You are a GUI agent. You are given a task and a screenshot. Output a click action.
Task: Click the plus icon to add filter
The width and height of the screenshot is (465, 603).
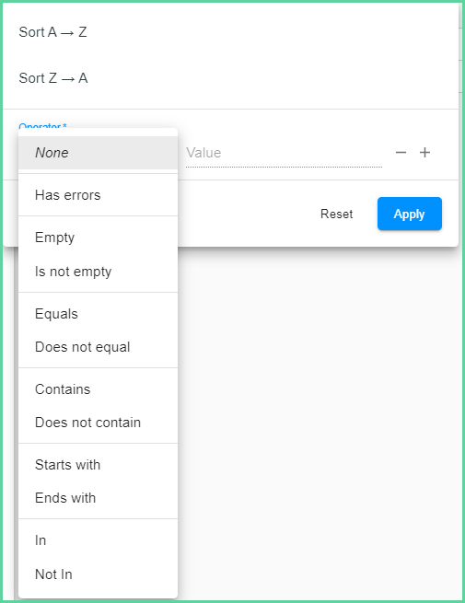(424, 153)
